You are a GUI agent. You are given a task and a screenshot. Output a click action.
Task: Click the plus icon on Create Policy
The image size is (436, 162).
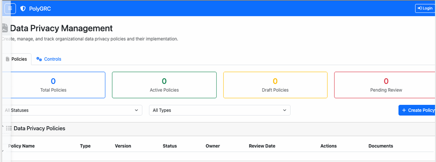pyautogui.click(x=404, y=110)
